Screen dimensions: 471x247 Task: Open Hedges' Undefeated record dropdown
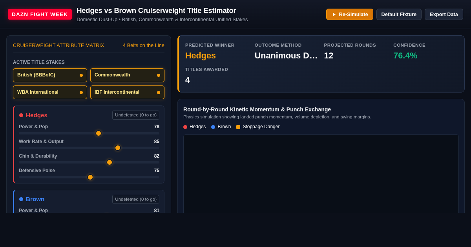[x=136, y=115]
